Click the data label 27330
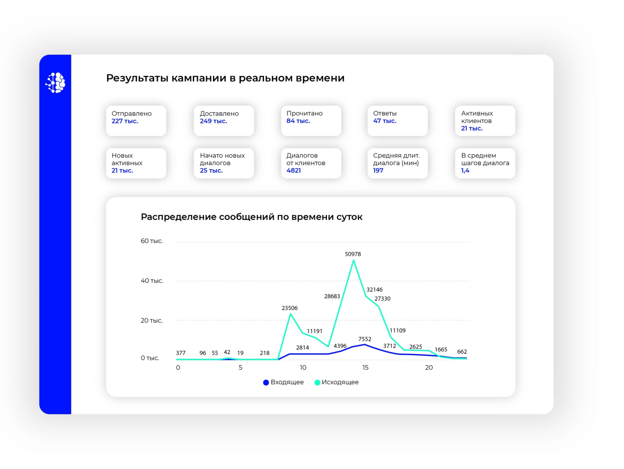The height and width of the screenshot is (469, 624). click(383, 299)
